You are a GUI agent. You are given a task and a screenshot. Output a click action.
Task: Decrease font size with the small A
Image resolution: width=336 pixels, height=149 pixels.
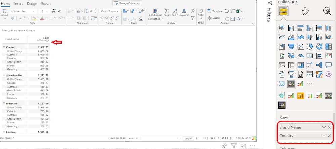[x=60, y=11]
